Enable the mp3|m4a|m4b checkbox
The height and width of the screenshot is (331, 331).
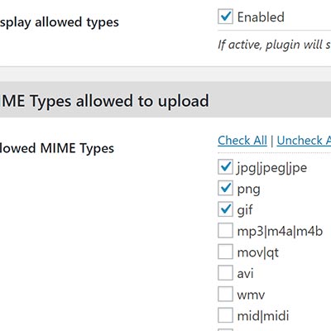point(225,231)
